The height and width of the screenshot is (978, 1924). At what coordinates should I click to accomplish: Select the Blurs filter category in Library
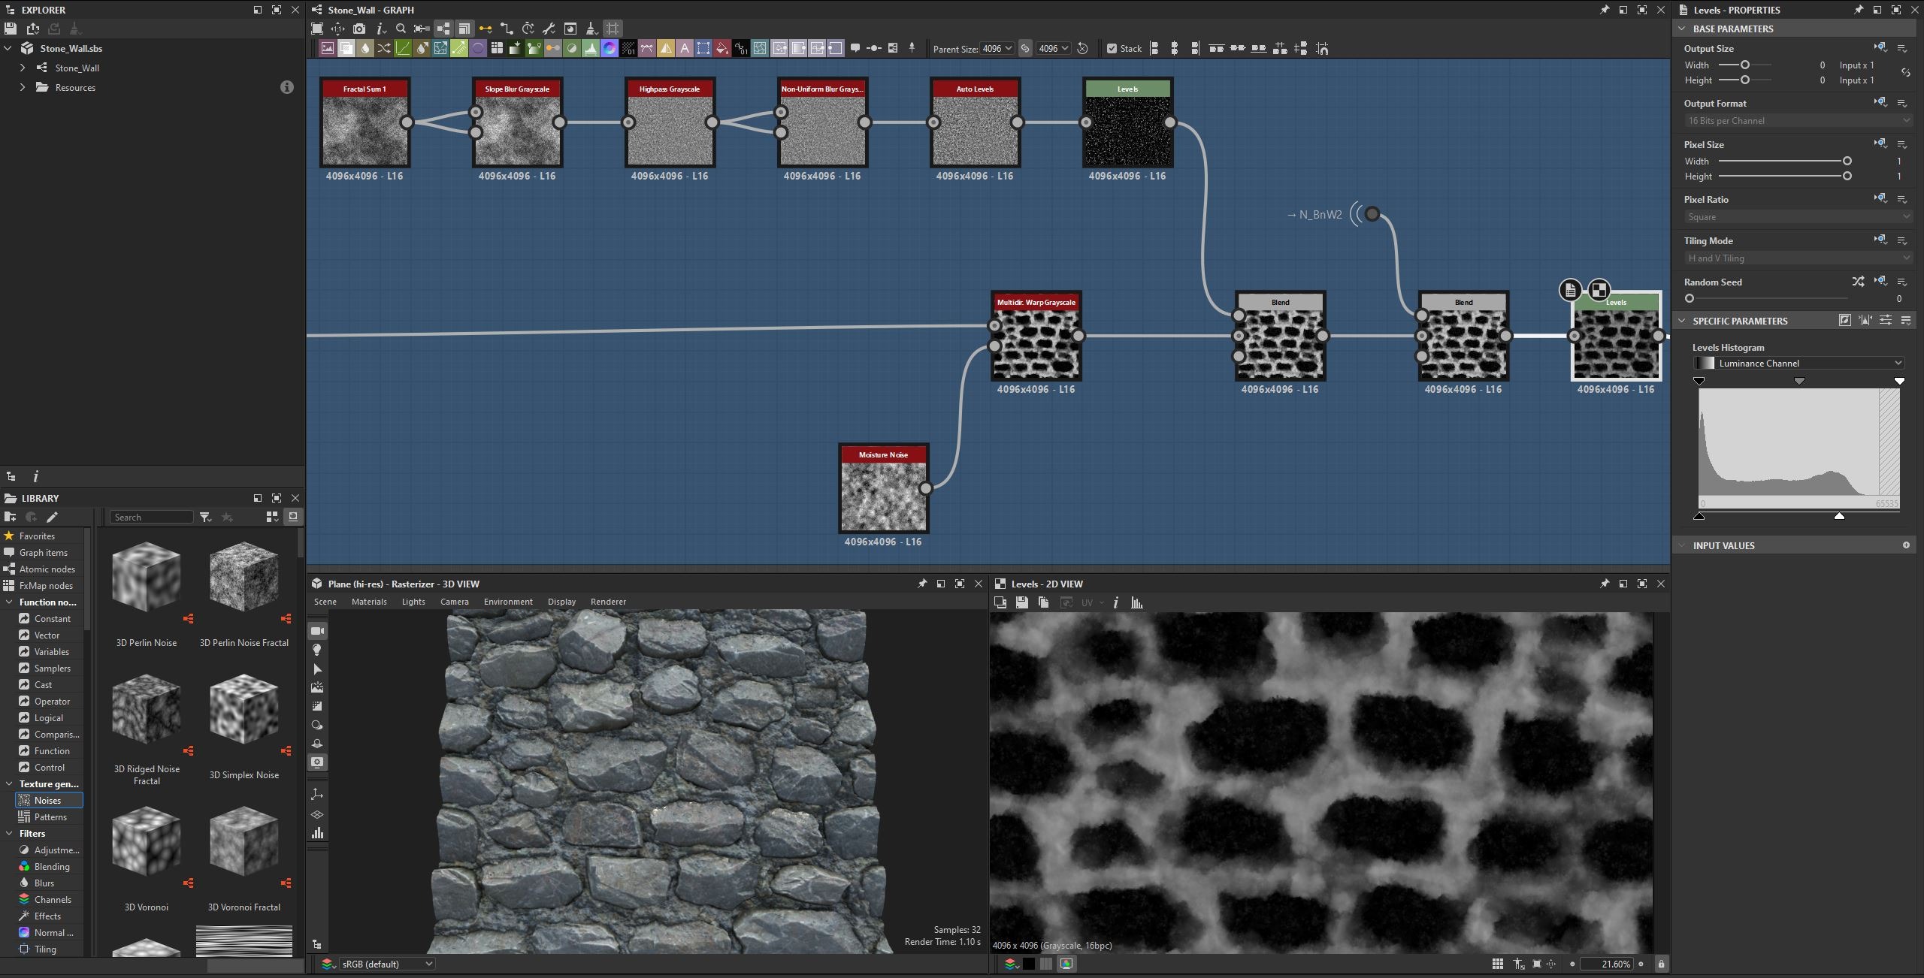pos(44,883)
